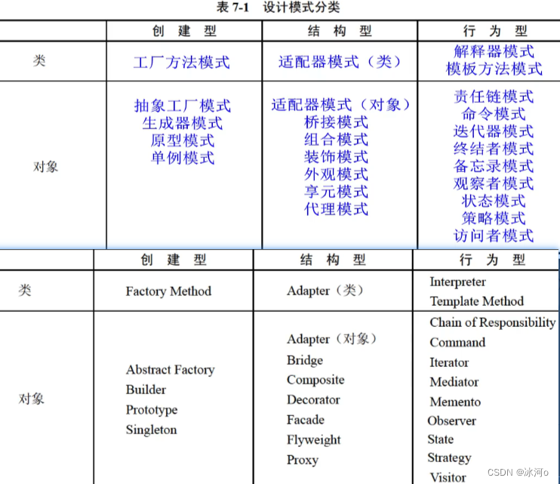
Task: Click the entry 迭代器模式
Action: click(x=494, y=131)
